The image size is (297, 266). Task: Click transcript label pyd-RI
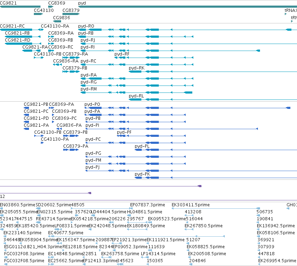coord(88,47)
